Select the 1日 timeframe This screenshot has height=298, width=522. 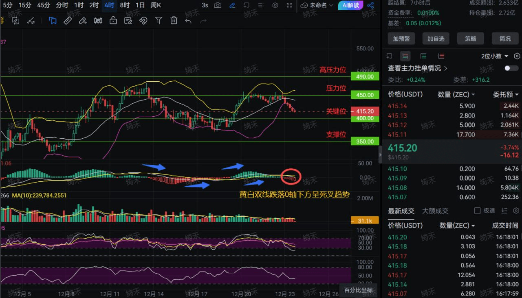(140, 5)
